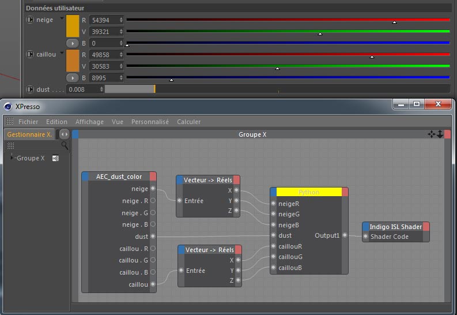Viewport: 457px width, 315px height.
Task: Open the neige orange color swatch
Action: (73, 26)
